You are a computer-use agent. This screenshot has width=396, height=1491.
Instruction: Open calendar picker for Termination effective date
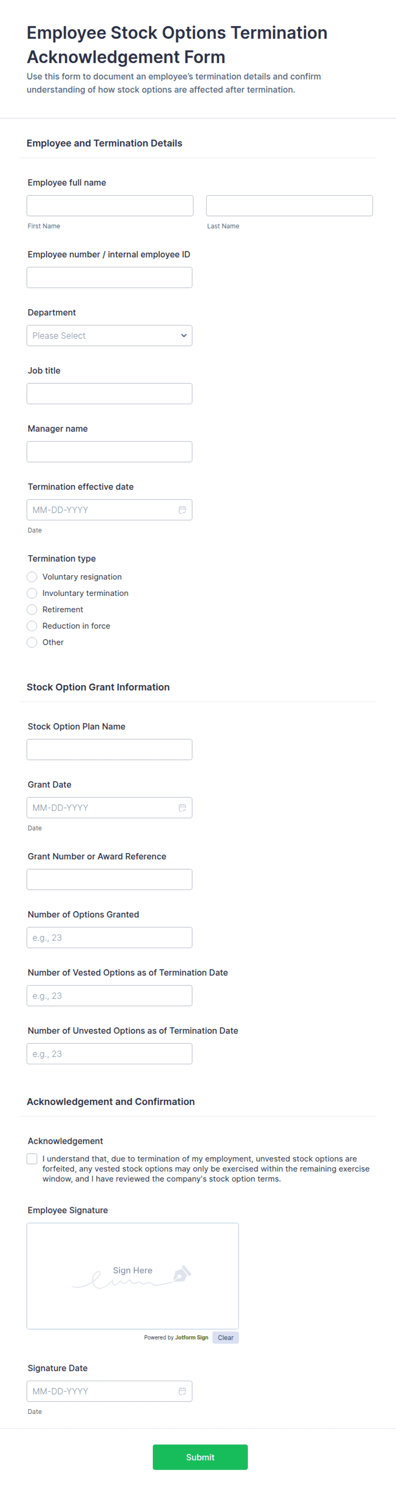click(x=182, y=510)
